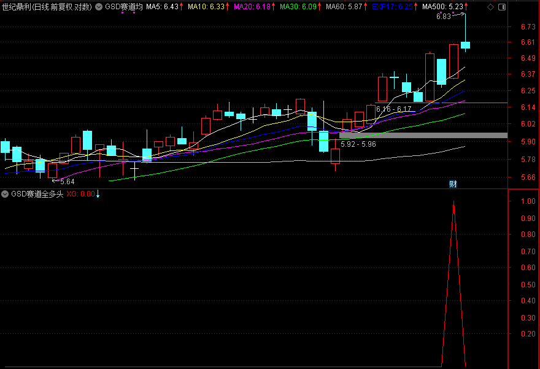The height and width of the screenshot is (369, 540).
Task: Click the MA60 indicator label
Action: (342, 7)
